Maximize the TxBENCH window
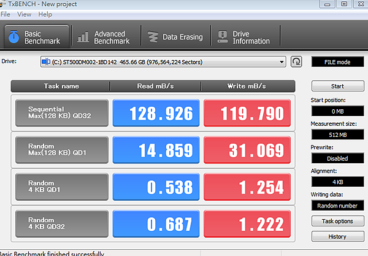This screenshot has height=256, width=368. click(x=344, y=4)
